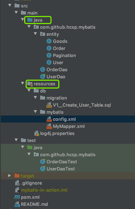This screenshot has height=209, width=135.
Task: Click the orange target folder icon
Action: [x=17, y=176]
